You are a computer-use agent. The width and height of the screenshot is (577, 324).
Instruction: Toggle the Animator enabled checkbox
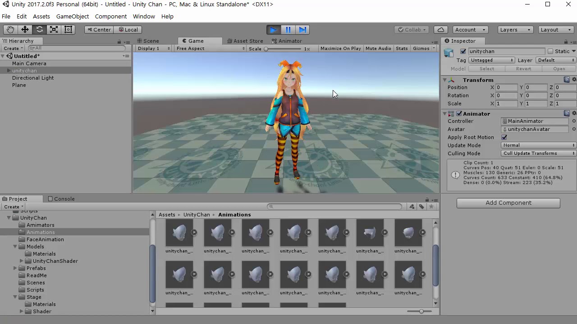click(x=459, y=114)
